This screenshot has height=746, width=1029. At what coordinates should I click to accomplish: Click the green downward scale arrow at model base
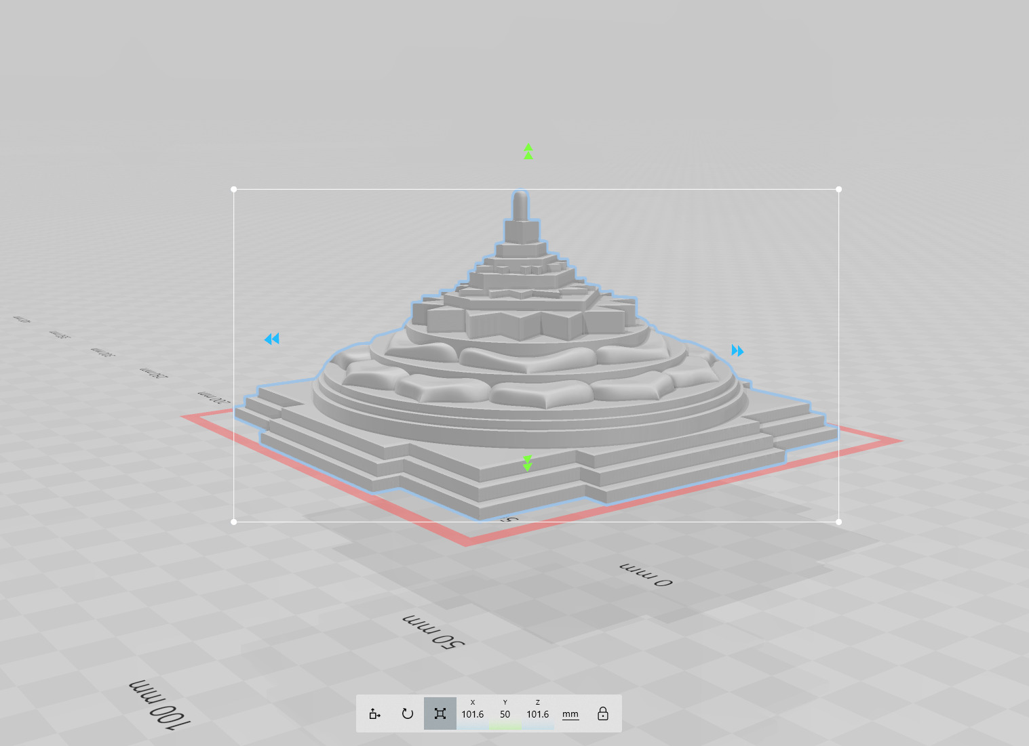pos(527,463)
